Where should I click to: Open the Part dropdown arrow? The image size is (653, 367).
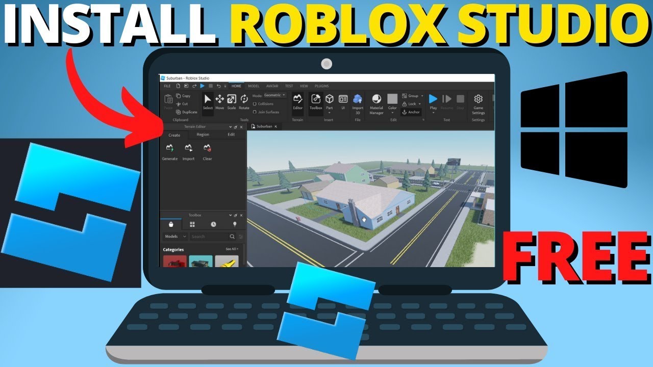point(330,113)
